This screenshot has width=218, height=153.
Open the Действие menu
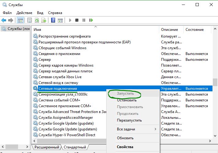(24, 13)
